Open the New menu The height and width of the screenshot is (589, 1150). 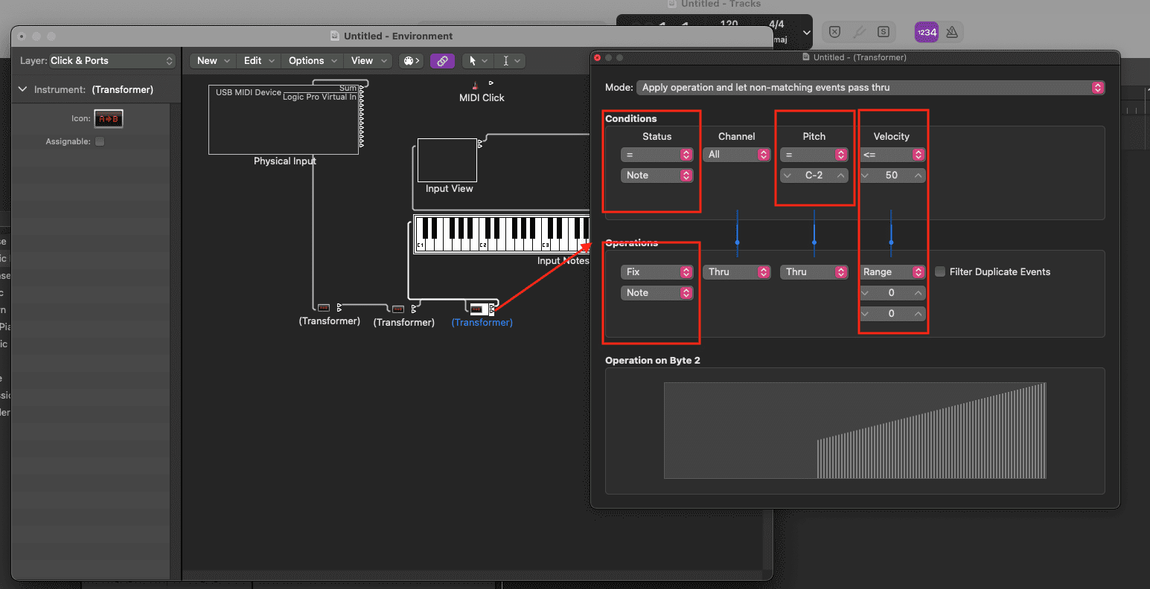214,61
